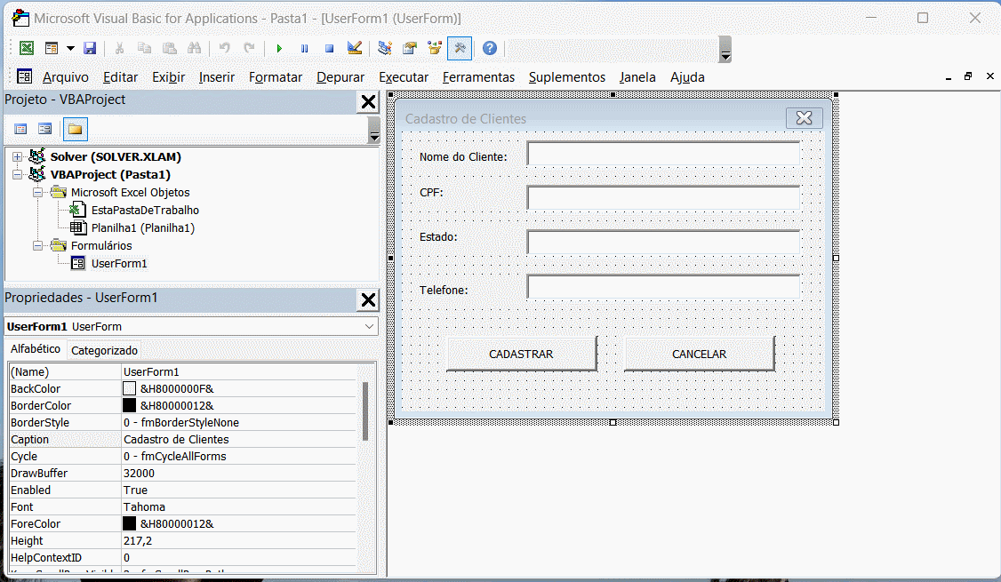Switch to the Categorizado tab

pyautogui.click(x=104, y=351)
